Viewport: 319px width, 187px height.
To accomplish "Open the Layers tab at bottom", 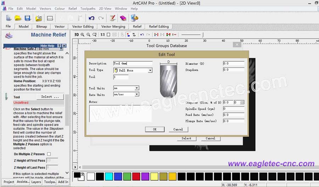I will (36, 182).
